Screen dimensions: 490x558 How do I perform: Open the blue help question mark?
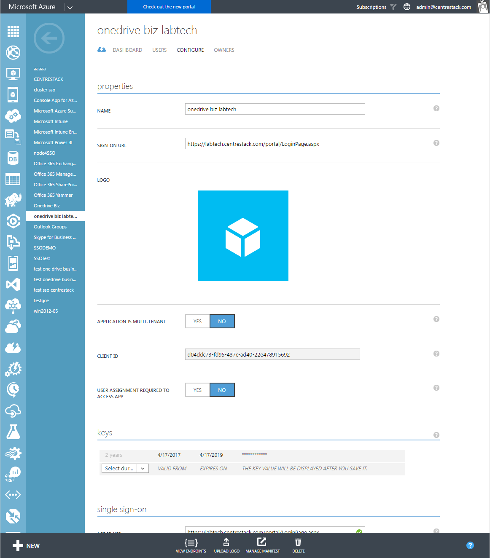(470, 545)
